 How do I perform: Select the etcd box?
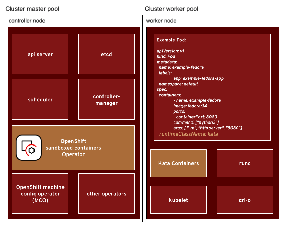point(106,54)
